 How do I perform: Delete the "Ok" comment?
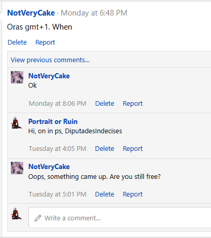tap(104, 104)
